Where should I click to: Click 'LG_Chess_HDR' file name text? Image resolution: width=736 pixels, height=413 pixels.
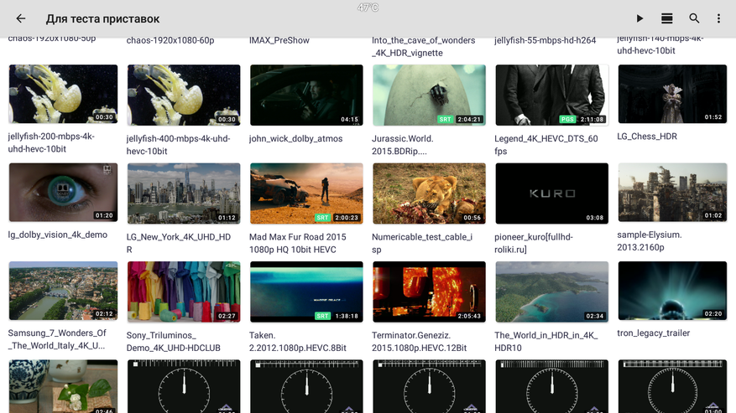(647, 137)
